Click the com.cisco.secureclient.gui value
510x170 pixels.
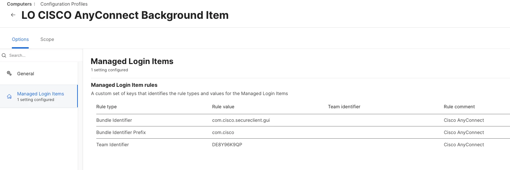(x=241, y=120)
